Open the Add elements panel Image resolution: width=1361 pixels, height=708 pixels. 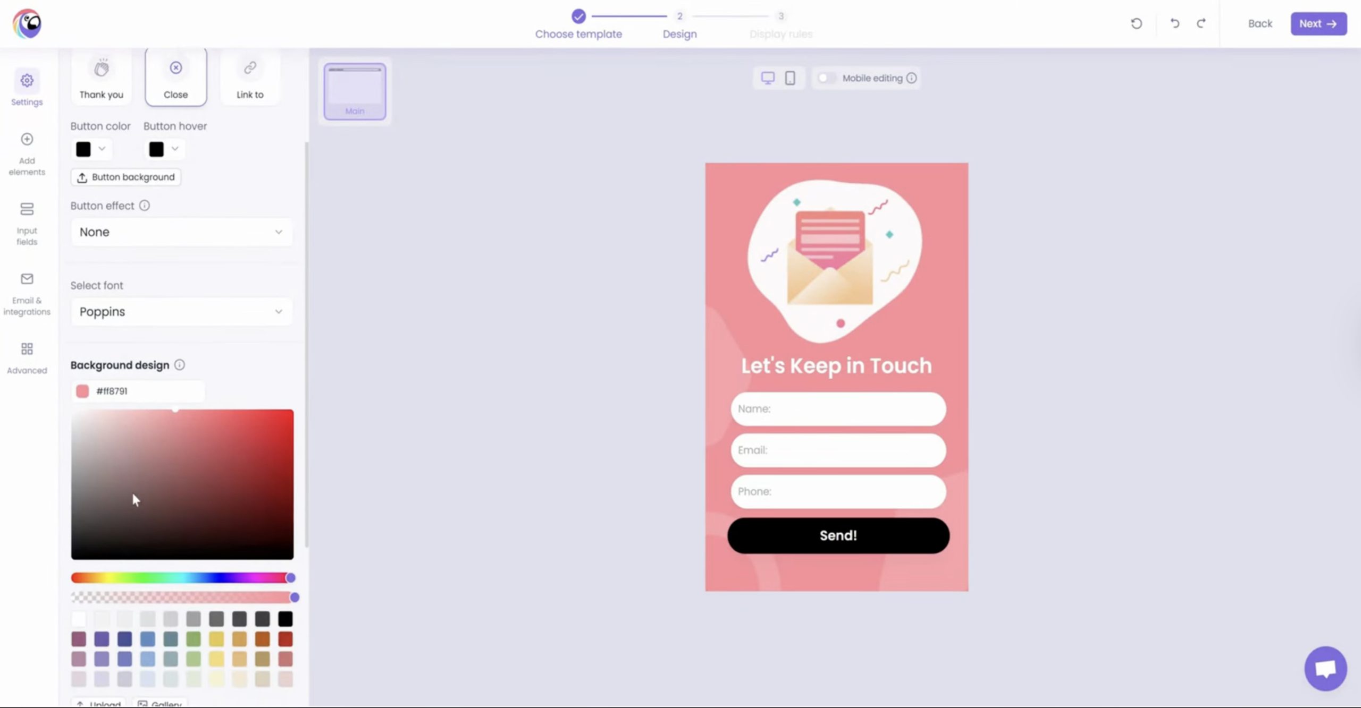[x=27, y=153]
